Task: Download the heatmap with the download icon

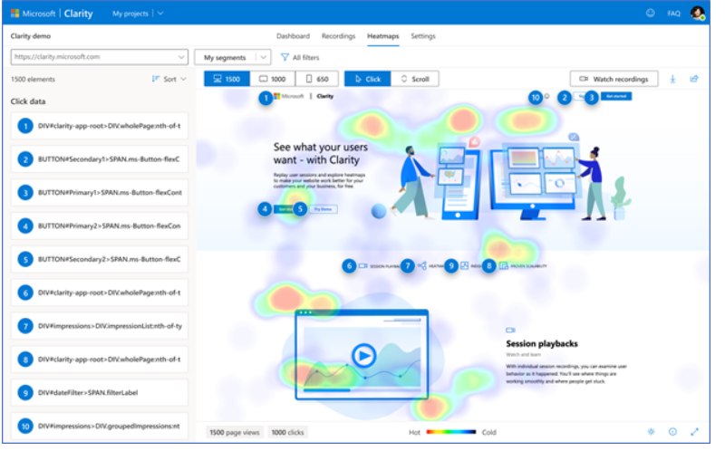Action: coord(672,79)
